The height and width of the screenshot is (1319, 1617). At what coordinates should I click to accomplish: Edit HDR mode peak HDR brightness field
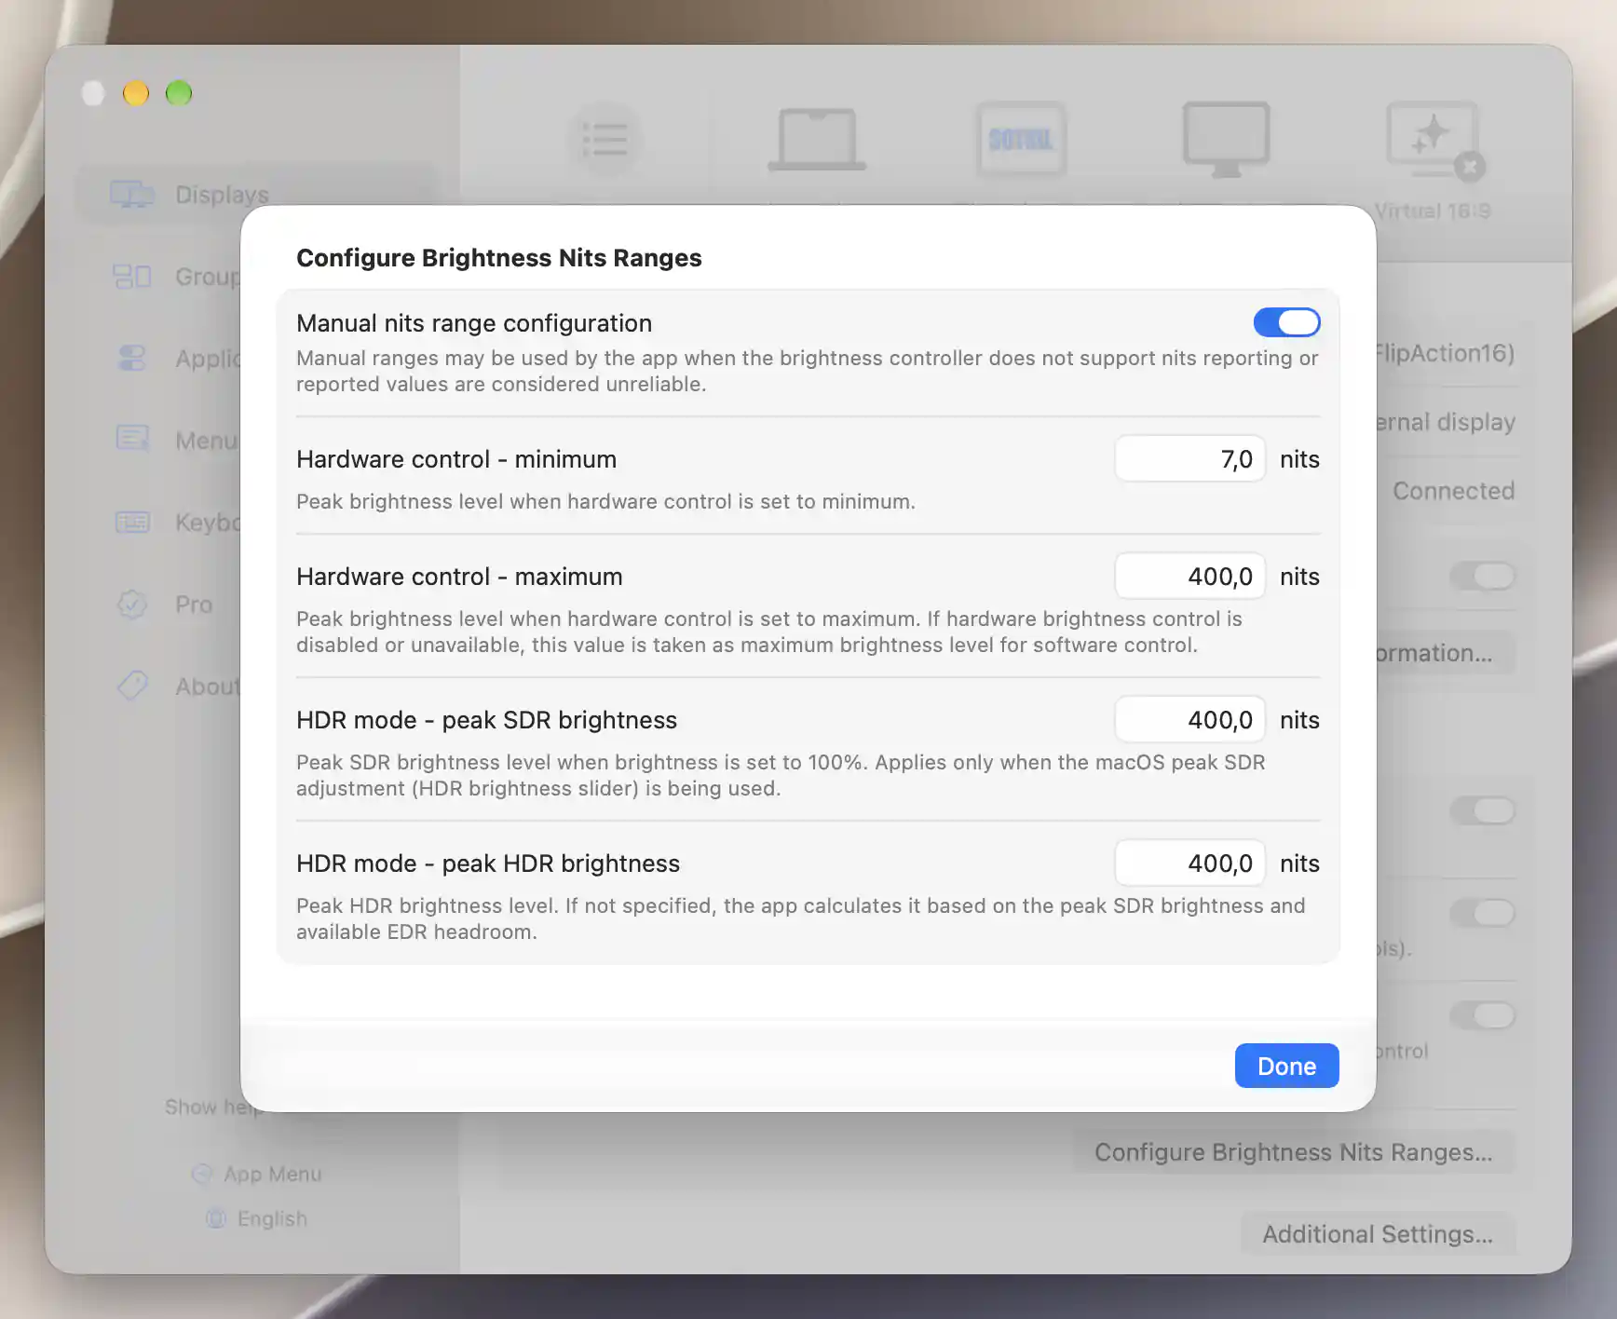pos(1190,863)
